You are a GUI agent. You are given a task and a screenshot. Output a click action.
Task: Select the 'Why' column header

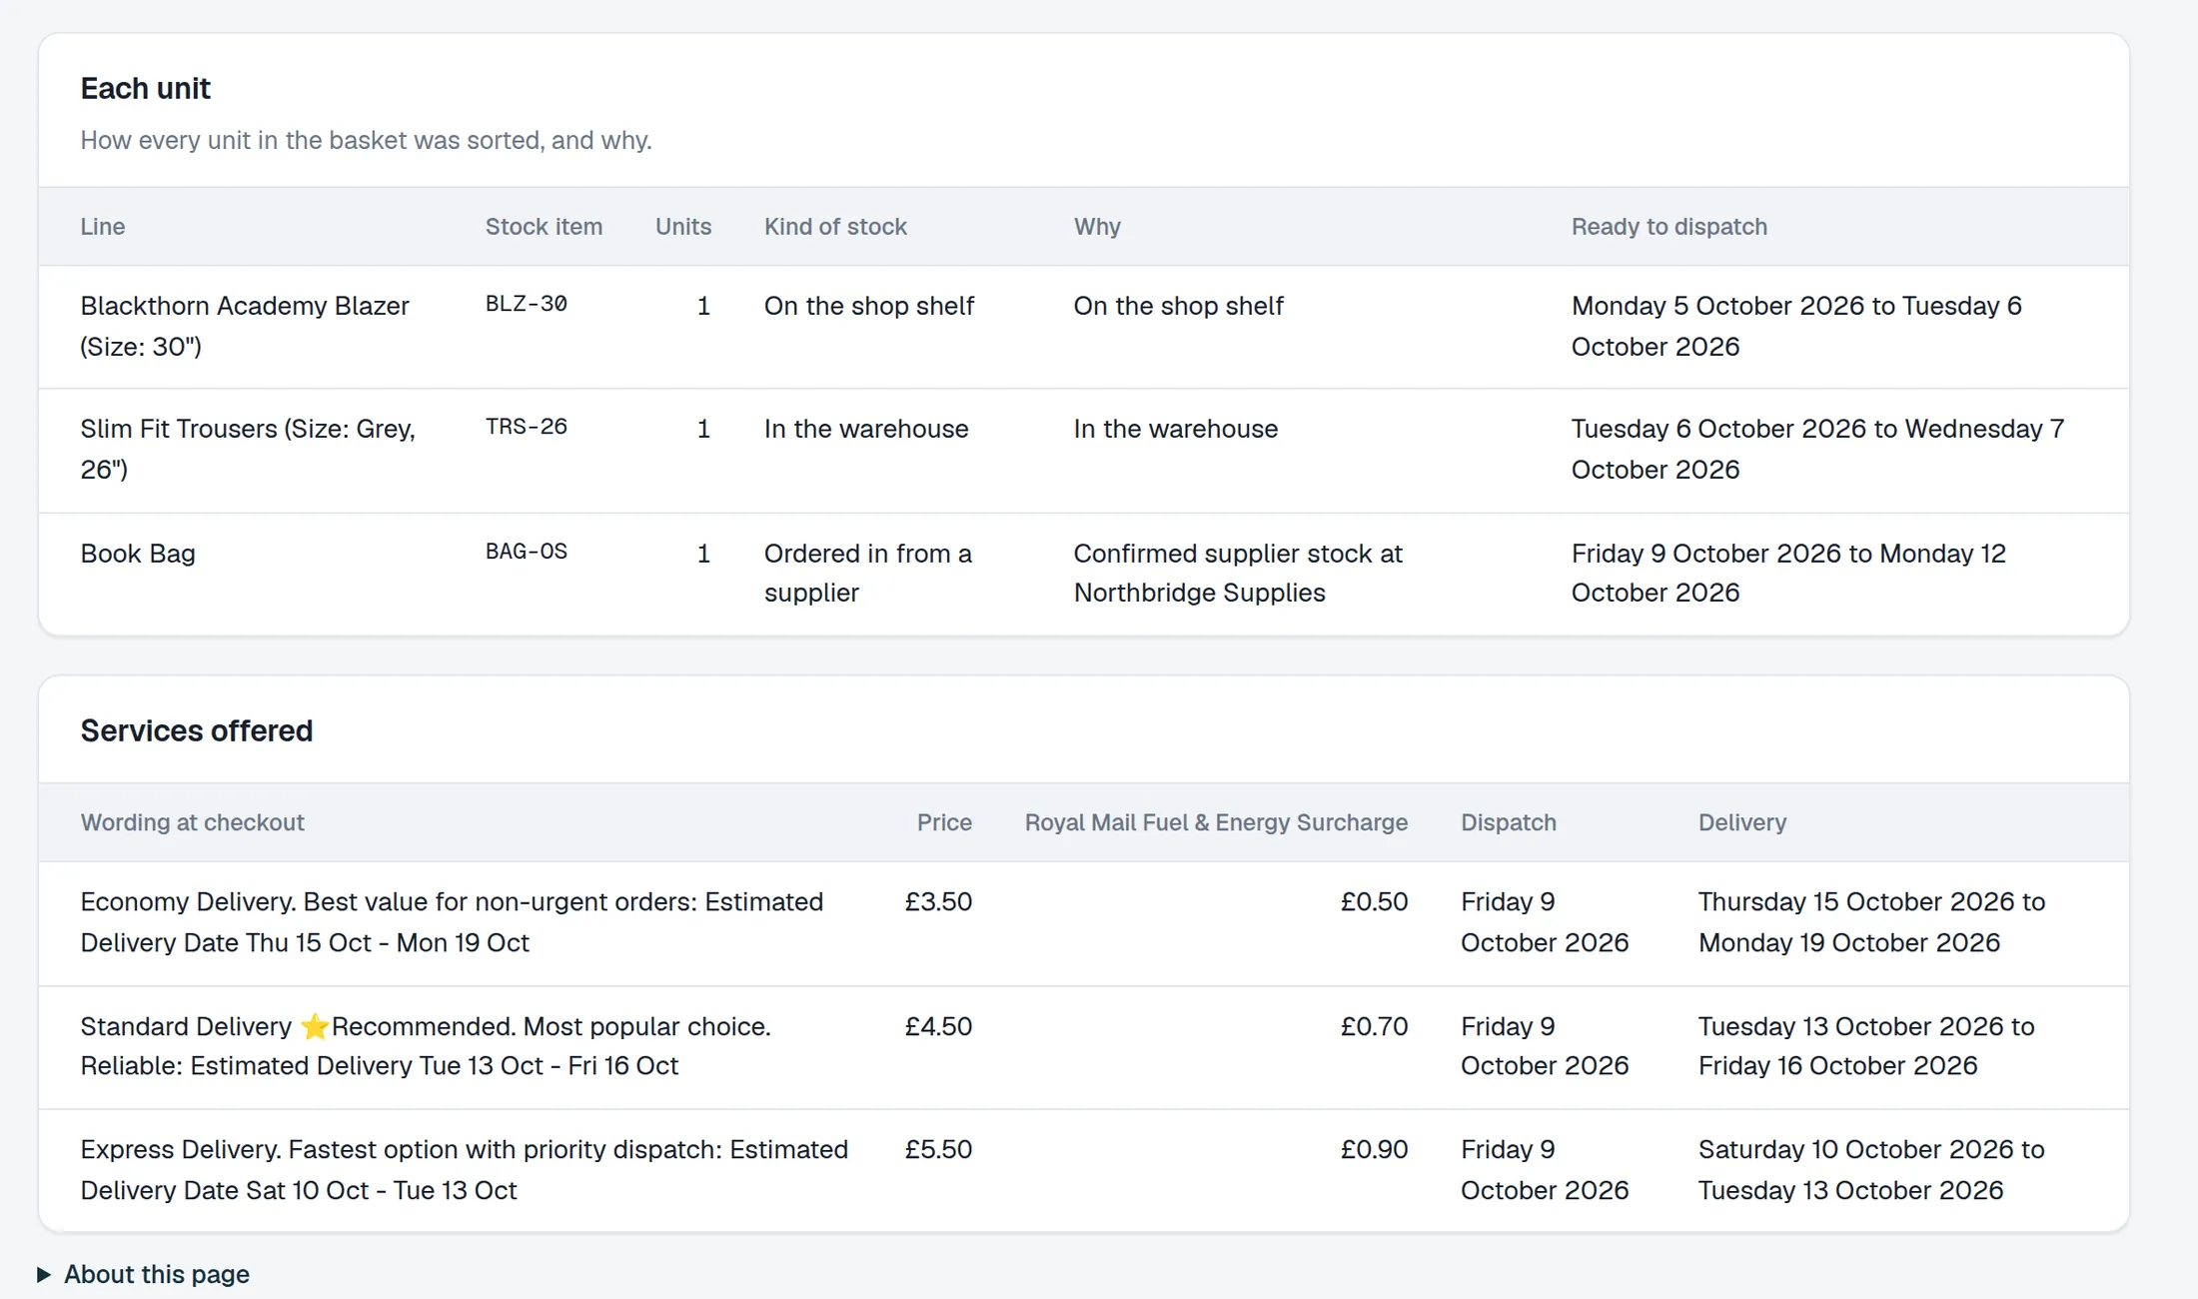pyautogui.click(x=1097, y=226)
